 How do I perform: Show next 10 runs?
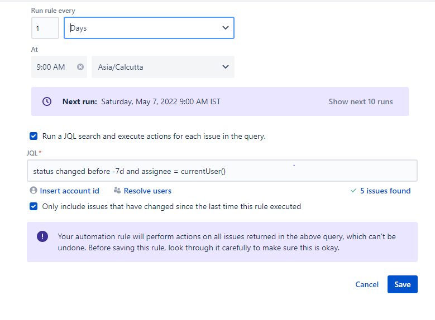click(x=360, y=101)
